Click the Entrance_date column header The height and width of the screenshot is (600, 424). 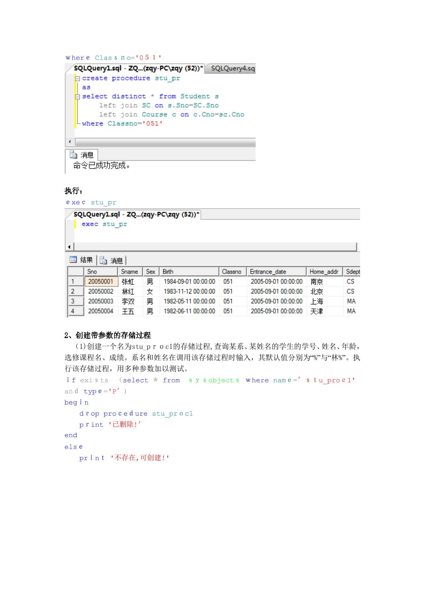277,272
